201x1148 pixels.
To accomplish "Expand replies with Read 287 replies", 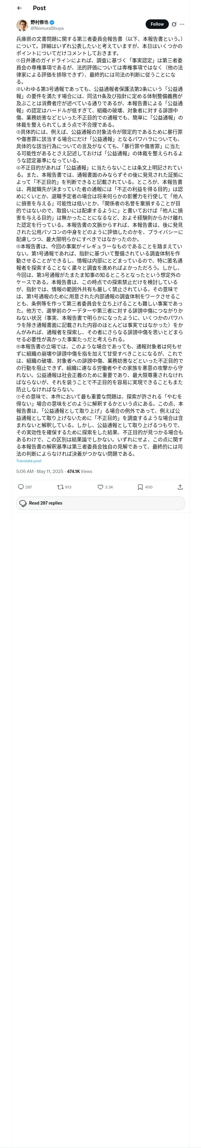I will [100, 503].
